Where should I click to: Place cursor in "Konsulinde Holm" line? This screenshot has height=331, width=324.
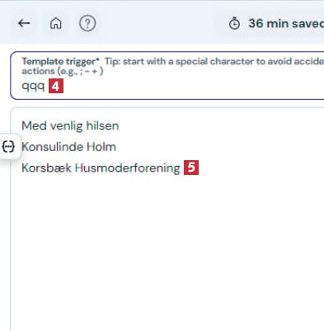(69, 147)
